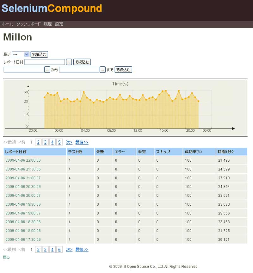This screenshot has width=253, height=273.
Task: Expand the 最近 dropdown
Action: (x=21, y=54)
